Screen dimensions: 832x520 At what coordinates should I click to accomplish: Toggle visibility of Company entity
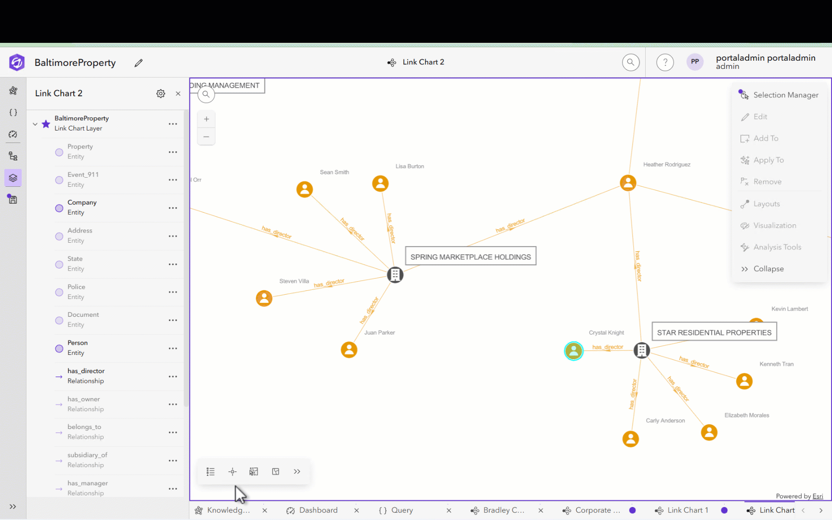pos(59,208)
